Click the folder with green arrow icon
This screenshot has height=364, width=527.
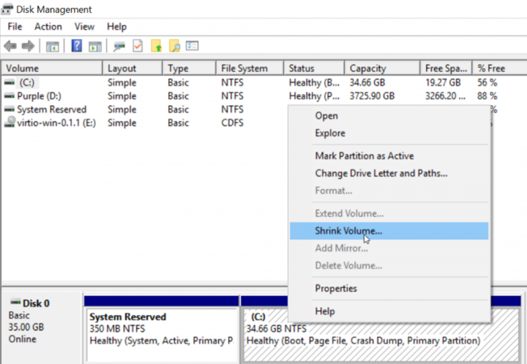(x=156, y=46)
